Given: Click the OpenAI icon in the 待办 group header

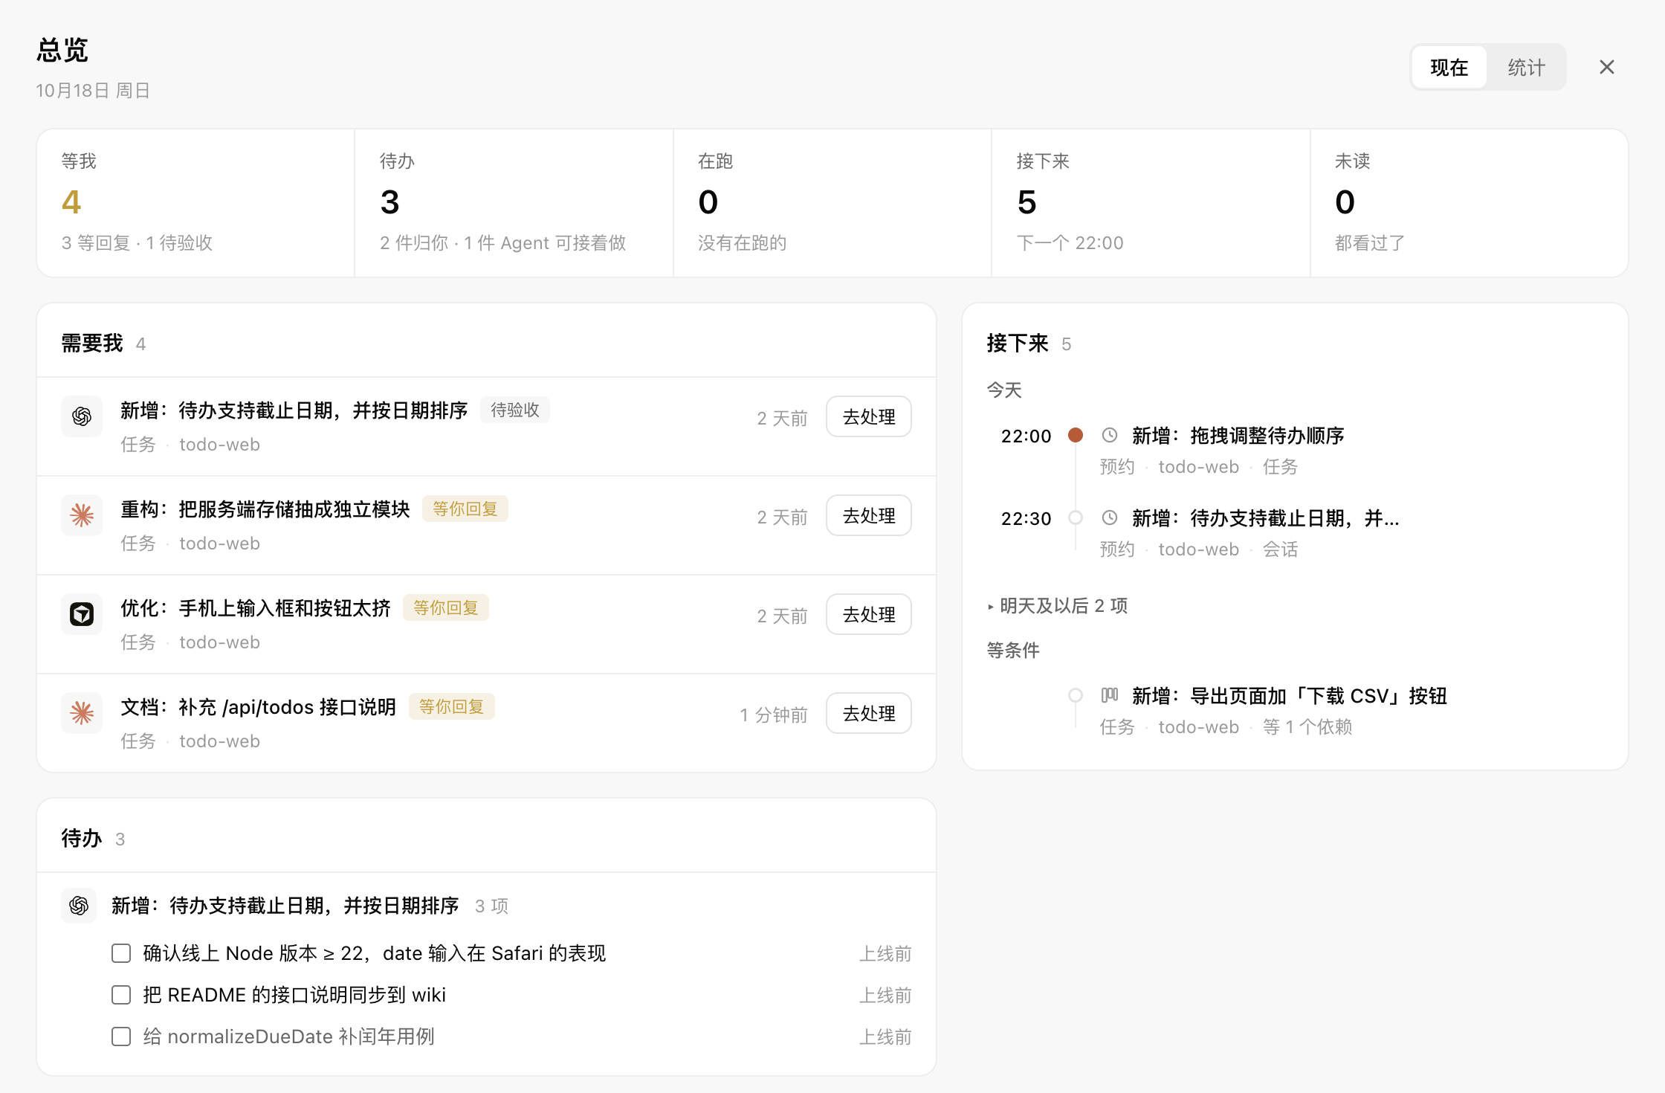Looking at the screenshot, I should tap(79, 906).
